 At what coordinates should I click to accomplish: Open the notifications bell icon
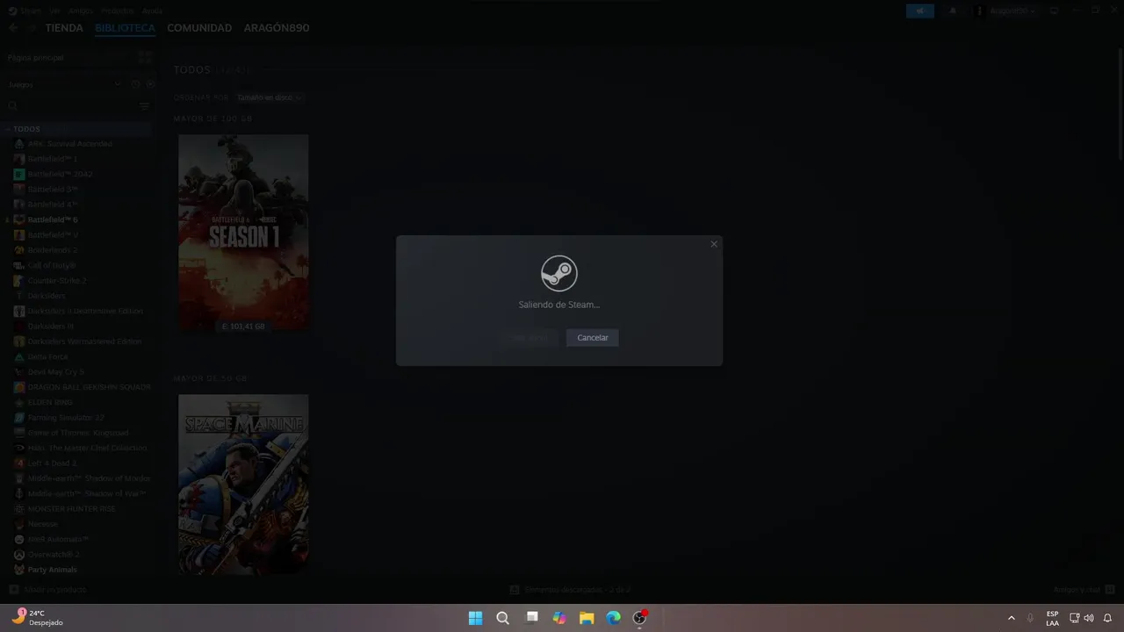[x=953, y=11]
